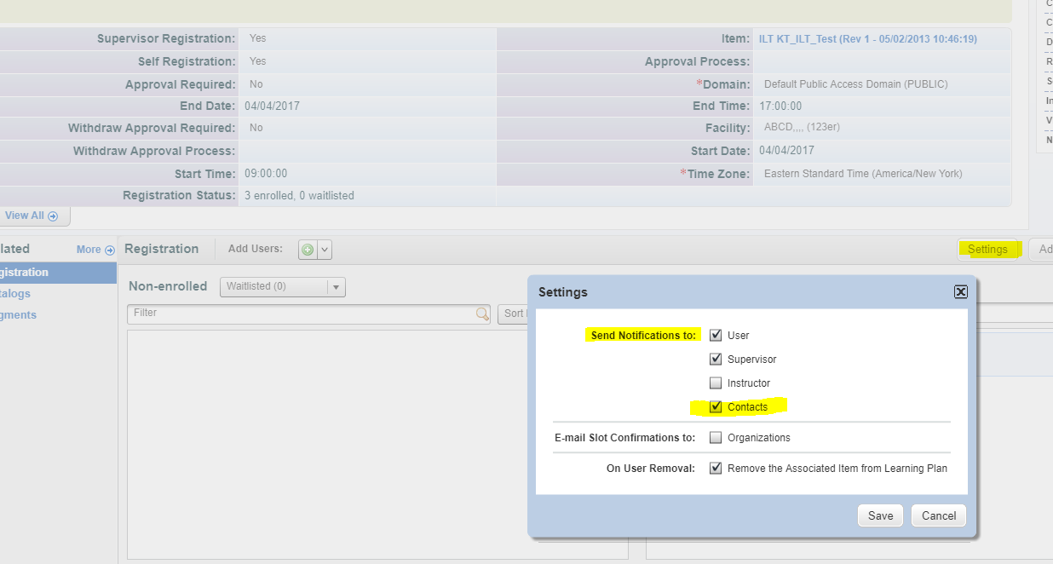Toggle Remove the Associated Item from Learning Plan
The height and width of the screenshot is (564, 1053).
coord(716,468)
